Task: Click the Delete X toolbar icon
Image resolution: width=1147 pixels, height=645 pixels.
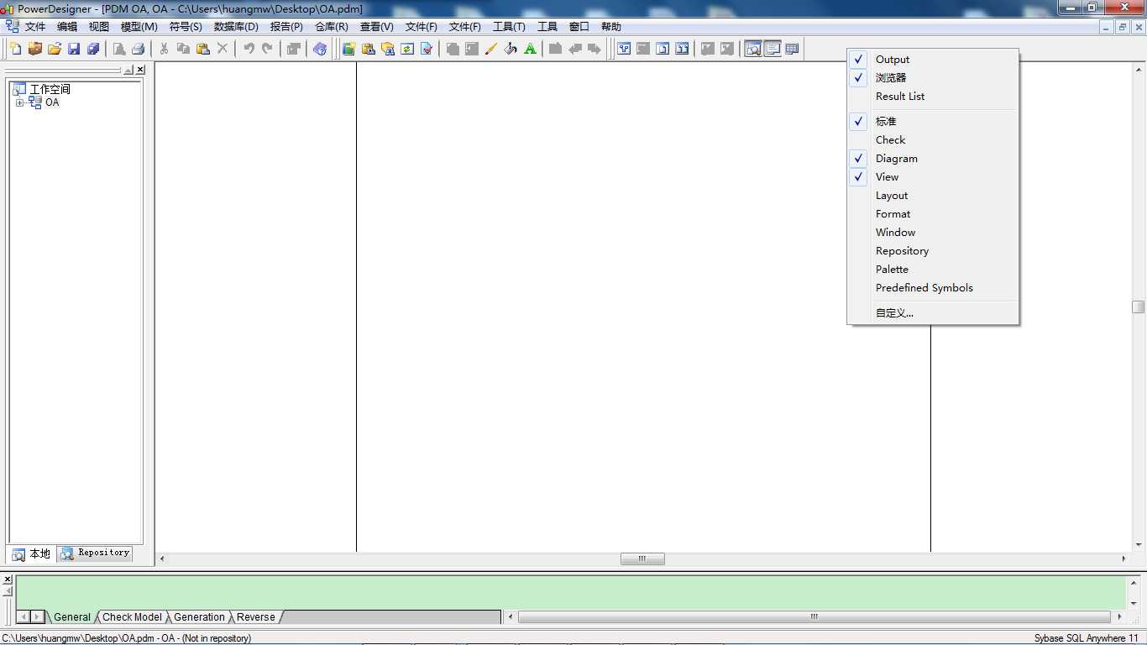Action: (223, 49)
